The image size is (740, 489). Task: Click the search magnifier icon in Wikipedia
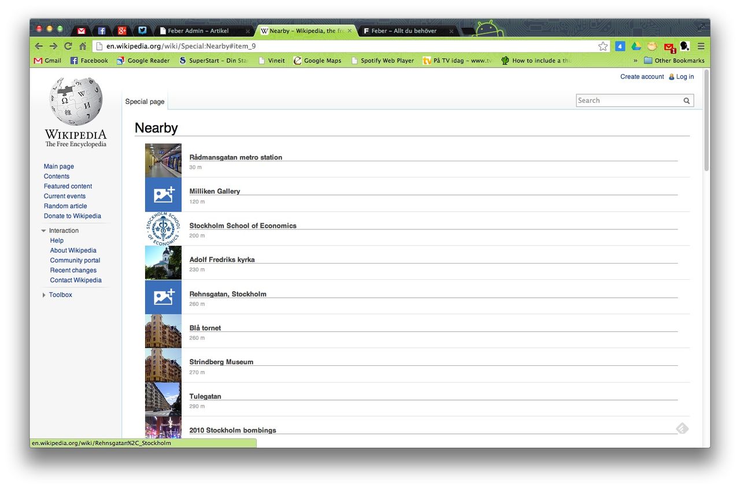pyautogui.click(x=687, y=101)
